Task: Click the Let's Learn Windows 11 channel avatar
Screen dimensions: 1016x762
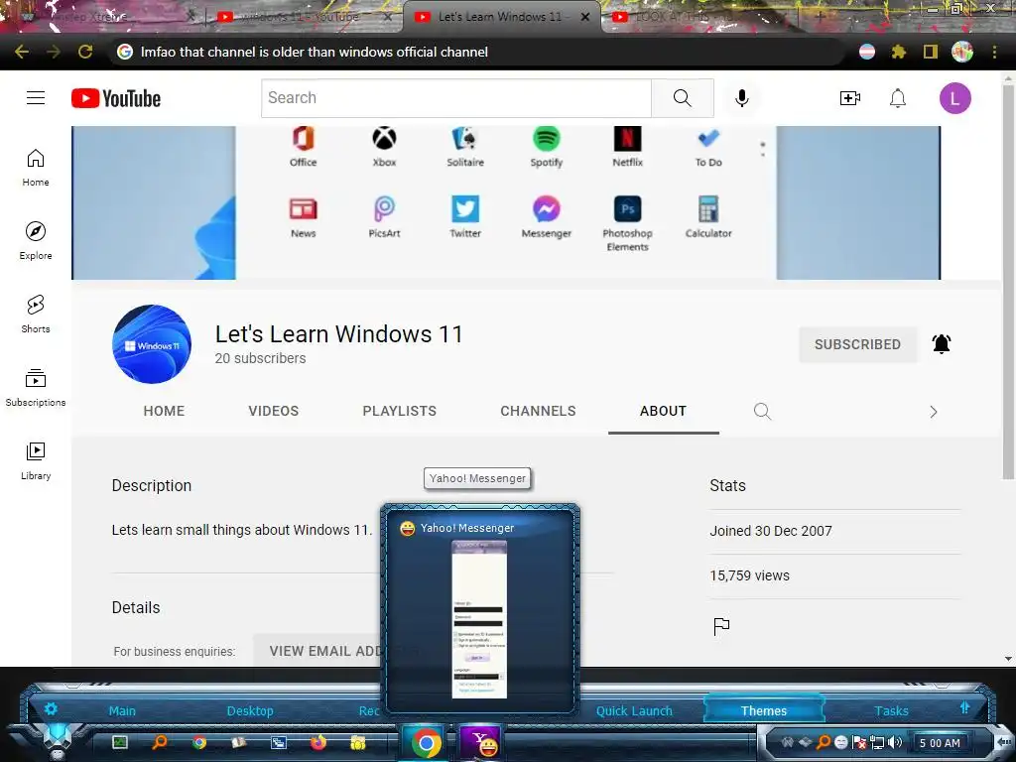Action: coord(152,344)
